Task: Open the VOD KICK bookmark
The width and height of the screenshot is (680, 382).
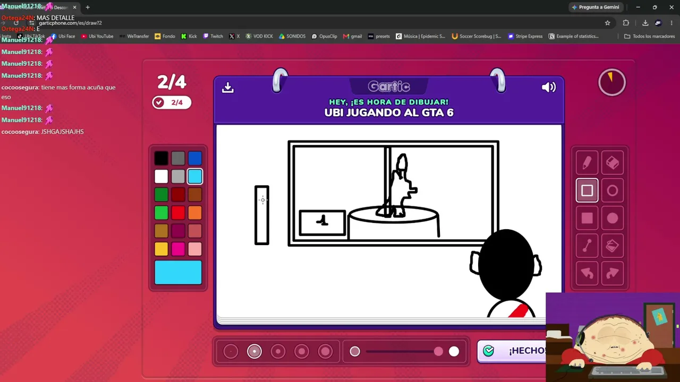Action: (x=259, y=36)
